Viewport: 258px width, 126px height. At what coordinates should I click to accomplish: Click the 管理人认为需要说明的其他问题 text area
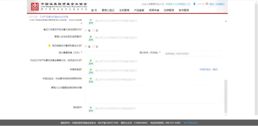pos(154,95)
